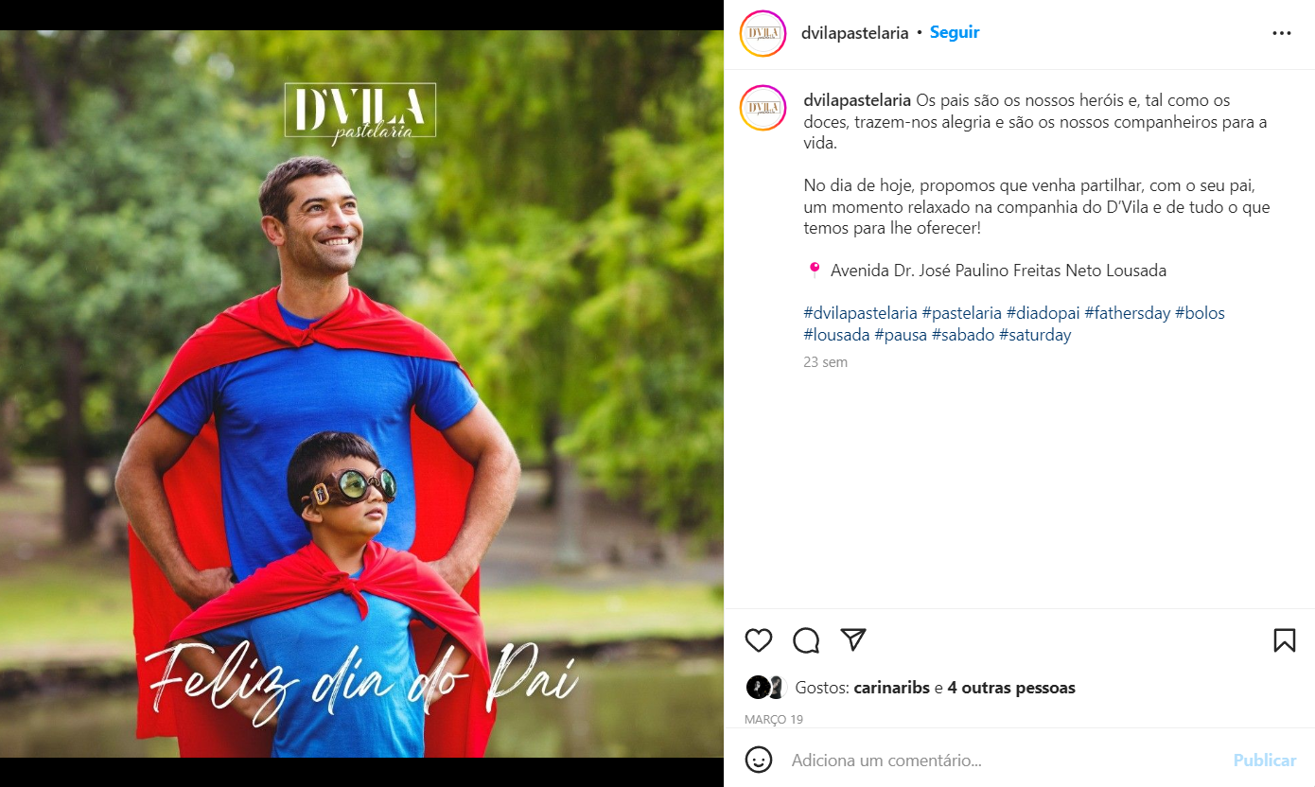Screen dimensions: 1315x787
Task: Open emoji picker in comment box
Action: 758,760
